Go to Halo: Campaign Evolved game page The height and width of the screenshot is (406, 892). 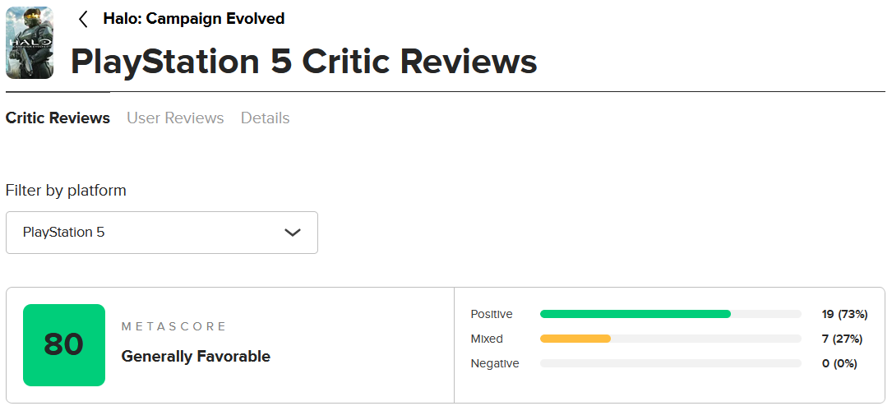(x=194, y=19)
